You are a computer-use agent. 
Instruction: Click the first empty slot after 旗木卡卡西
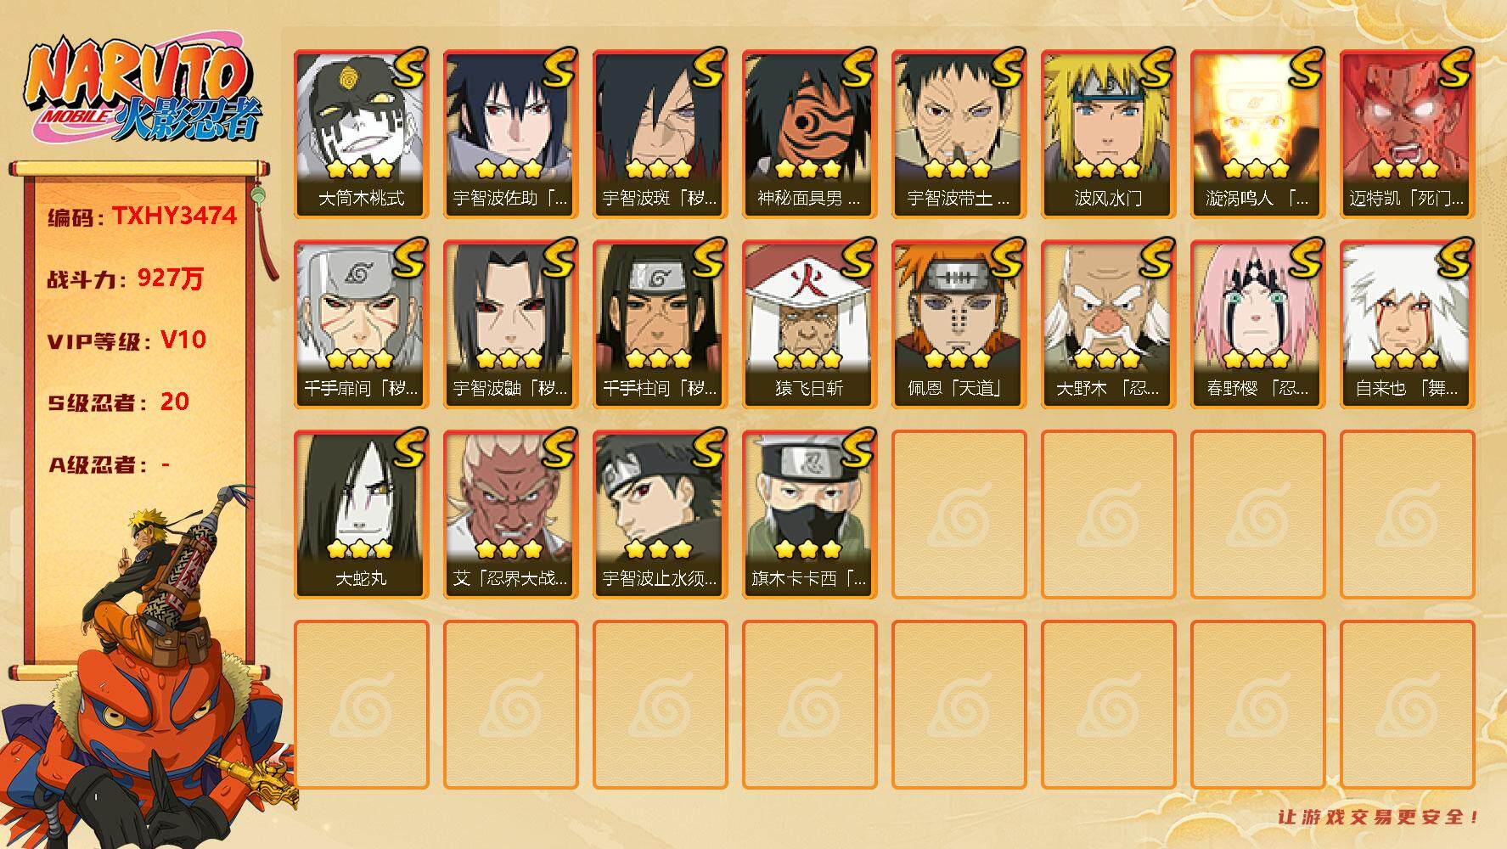959,514
